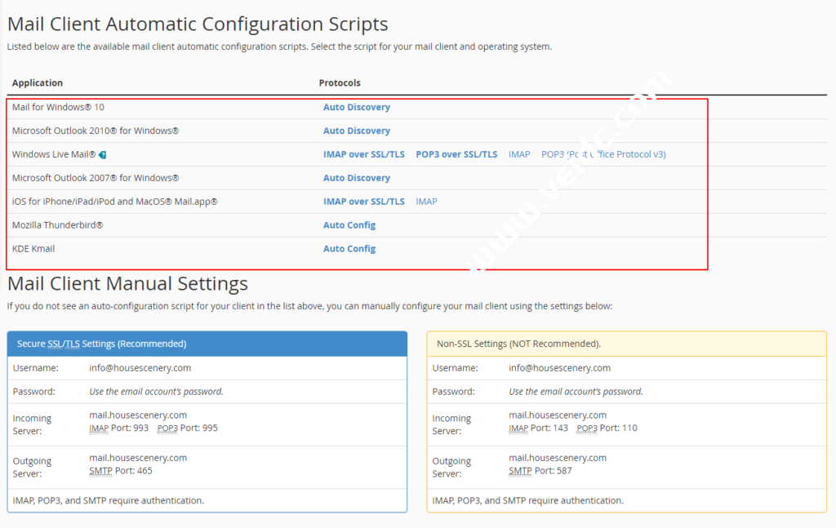Select POP3 over SSL/TLS for Windows Live Mail

(456, 154)
